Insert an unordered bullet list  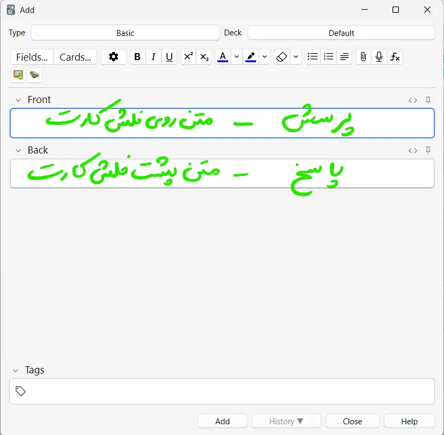[x=312, y=57]
